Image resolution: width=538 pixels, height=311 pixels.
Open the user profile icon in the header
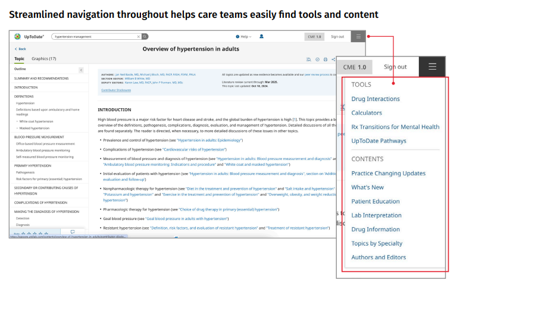coord(261,36)
